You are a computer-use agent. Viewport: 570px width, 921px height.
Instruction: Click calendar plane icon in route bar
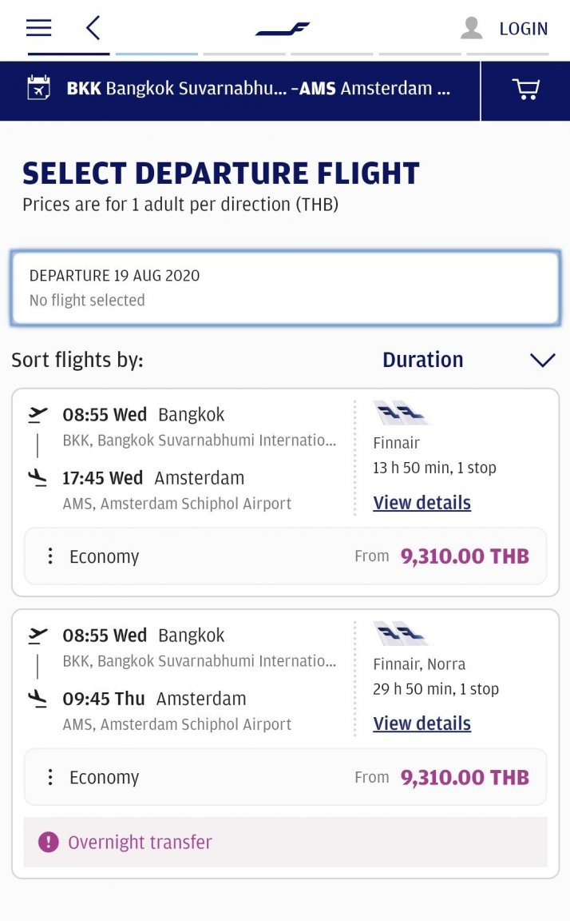click(38, 89)
